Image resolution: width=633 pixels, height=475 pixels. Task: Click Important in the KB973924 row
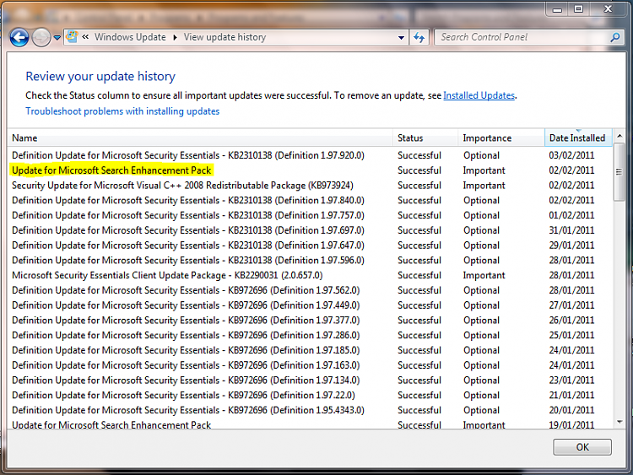coord(484,186)
